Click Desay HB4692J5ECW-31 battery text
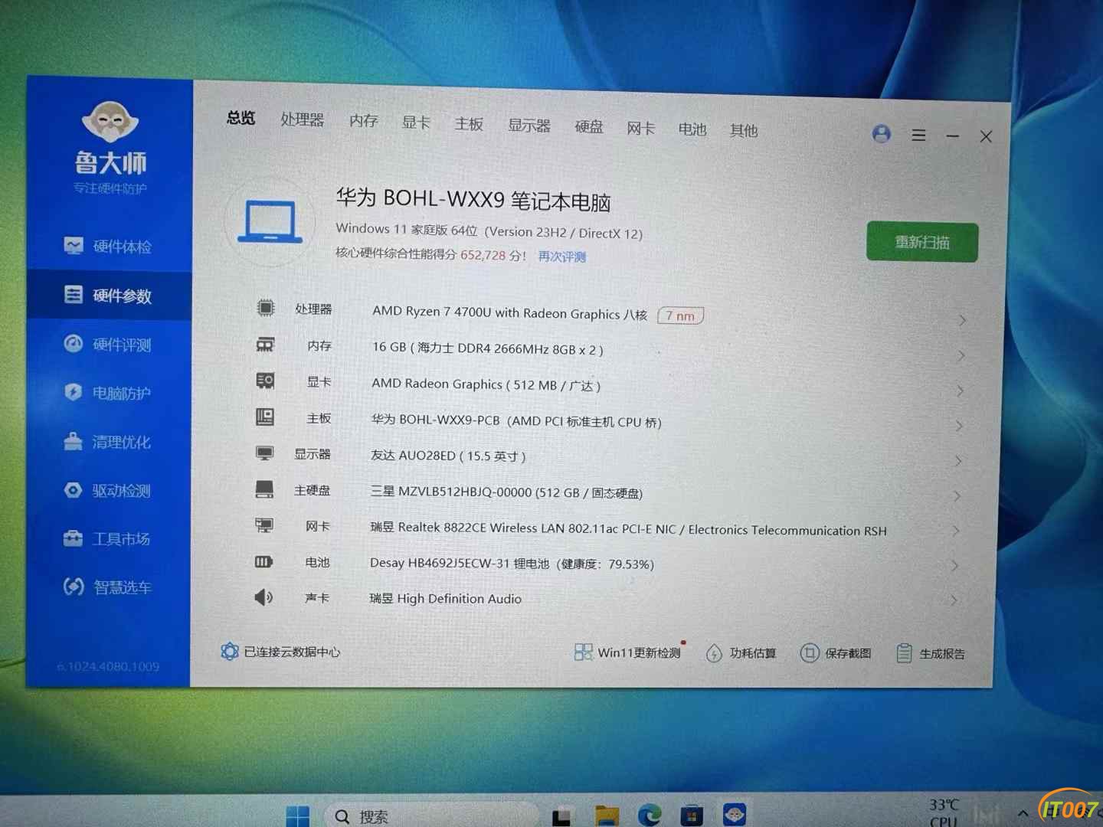Viewport: 1103px width, 827px height. pos(512,564)
